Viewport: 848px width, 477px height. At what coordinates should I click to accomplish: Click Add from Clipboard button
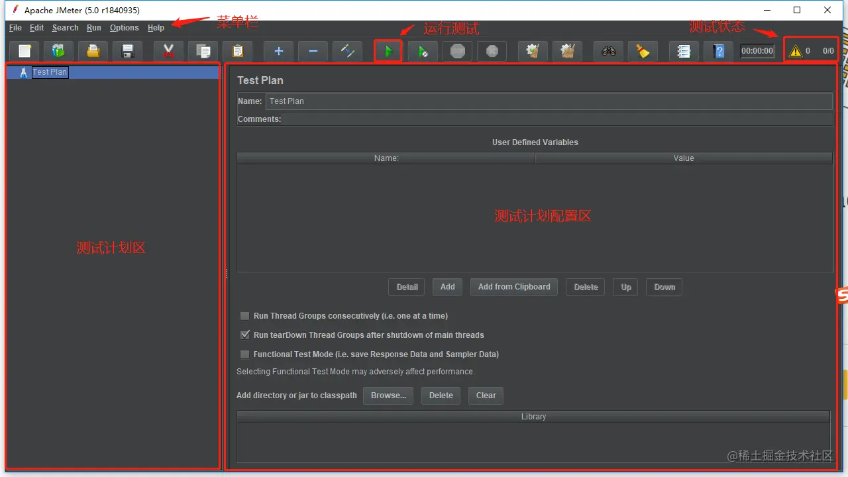514,287
